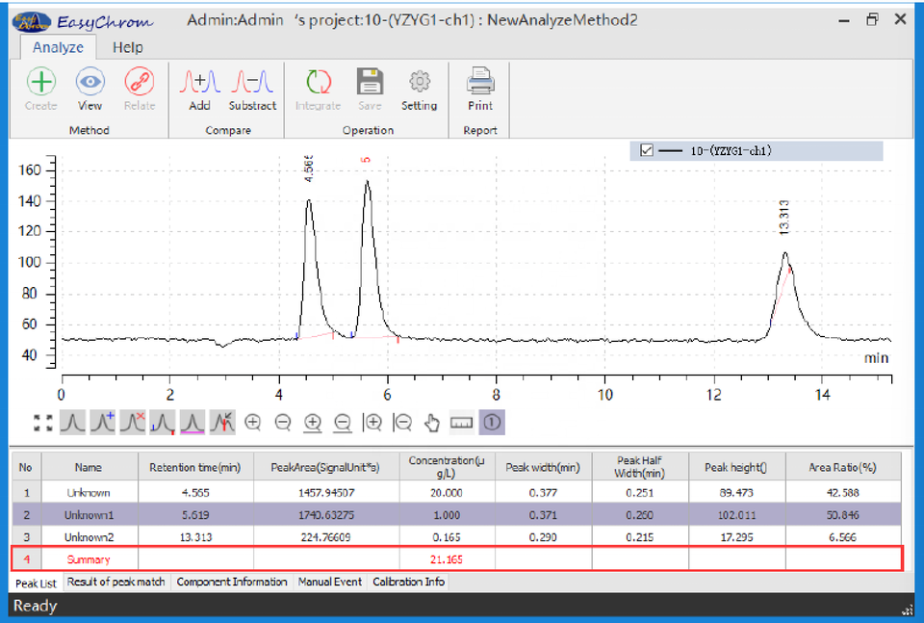The height and width of the screenshot is (623, 924).
Task: Toggle the 10-(YZYG1-ch1) trace checkbox
Action: pos(647,150)
